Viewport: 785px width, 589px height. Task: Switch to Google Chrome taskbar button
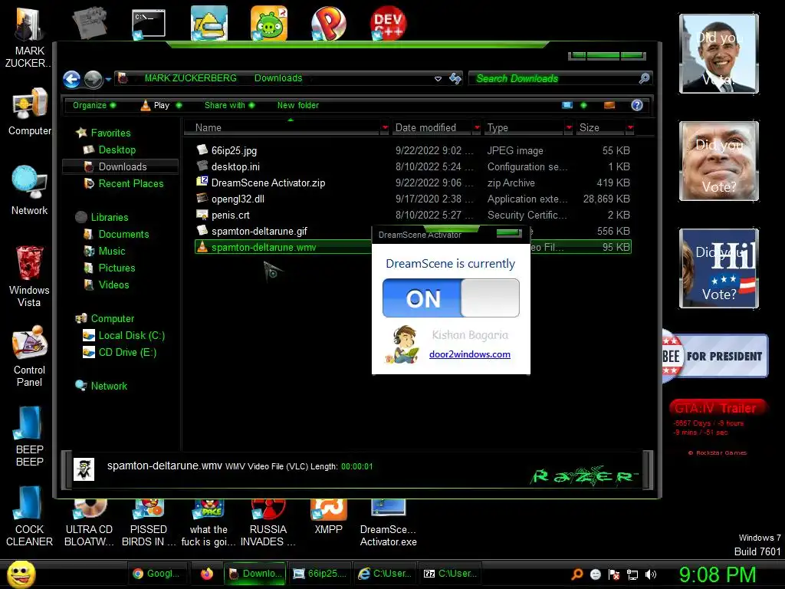(x=158, y=574)
